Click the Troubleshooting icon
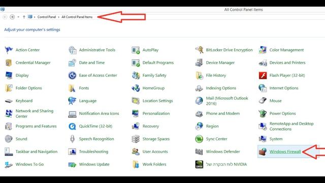 click(x=72, y=151)
